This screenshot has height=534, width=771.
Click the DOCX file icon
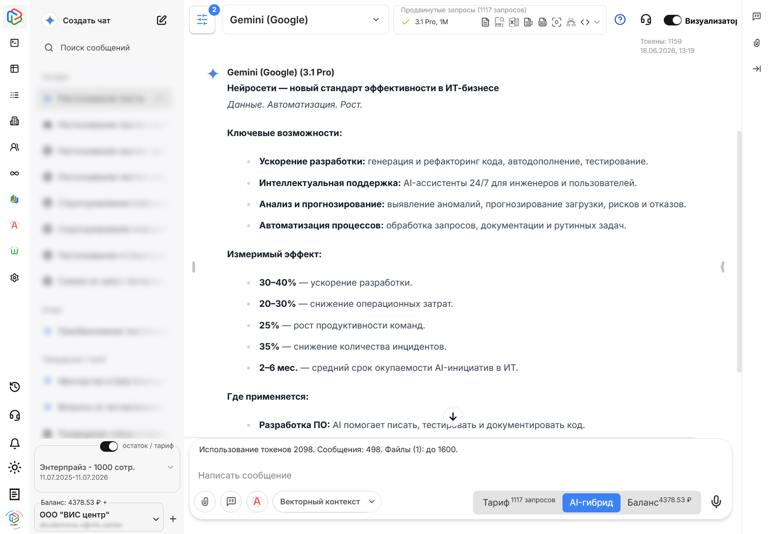(x=543, y=22)
